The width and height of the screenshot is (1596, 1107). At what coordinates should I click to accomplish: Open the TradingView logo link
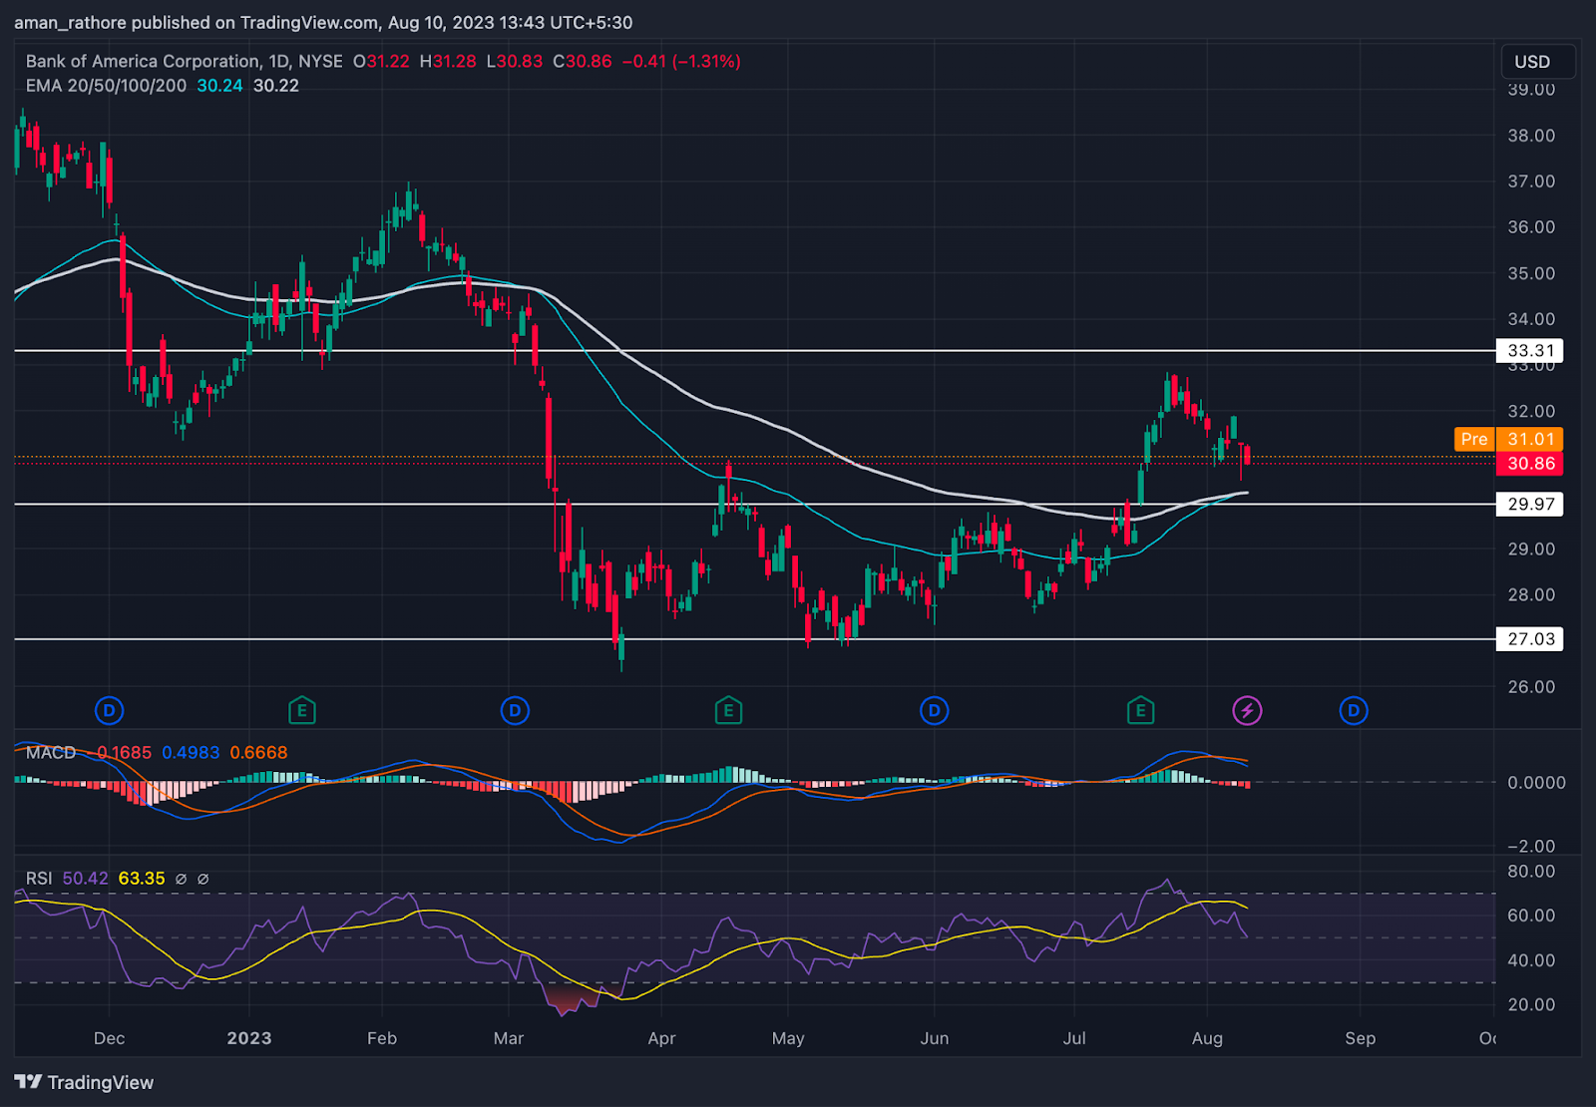(84, 1082)
